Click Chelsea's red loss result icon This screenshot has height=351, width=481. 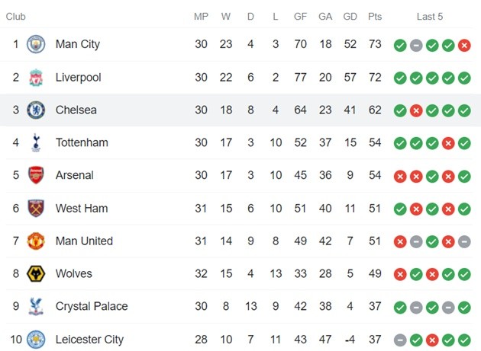click(x=416, y=110)
